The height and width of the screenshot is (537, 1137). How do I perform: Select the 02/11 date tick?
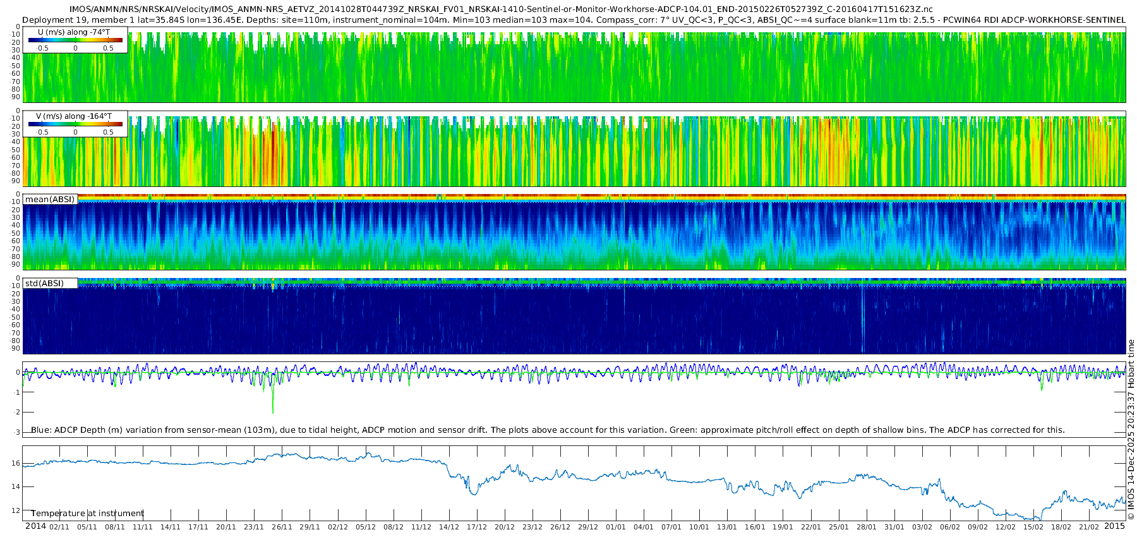[x=59, y=527]
